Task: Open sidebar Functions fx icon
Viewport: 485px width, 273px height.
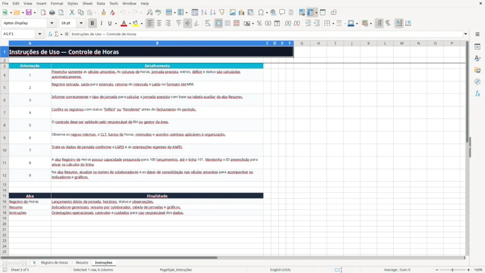Action: pyautogui.click(x=477, y=93)
